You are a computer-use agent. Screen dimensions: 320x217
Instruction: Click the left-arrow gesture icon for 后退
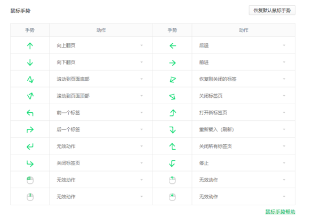point(172,46)
